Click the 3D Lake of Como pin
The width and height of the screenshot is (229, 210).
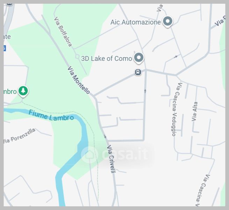pyautogui.click(x=138, y=58)
